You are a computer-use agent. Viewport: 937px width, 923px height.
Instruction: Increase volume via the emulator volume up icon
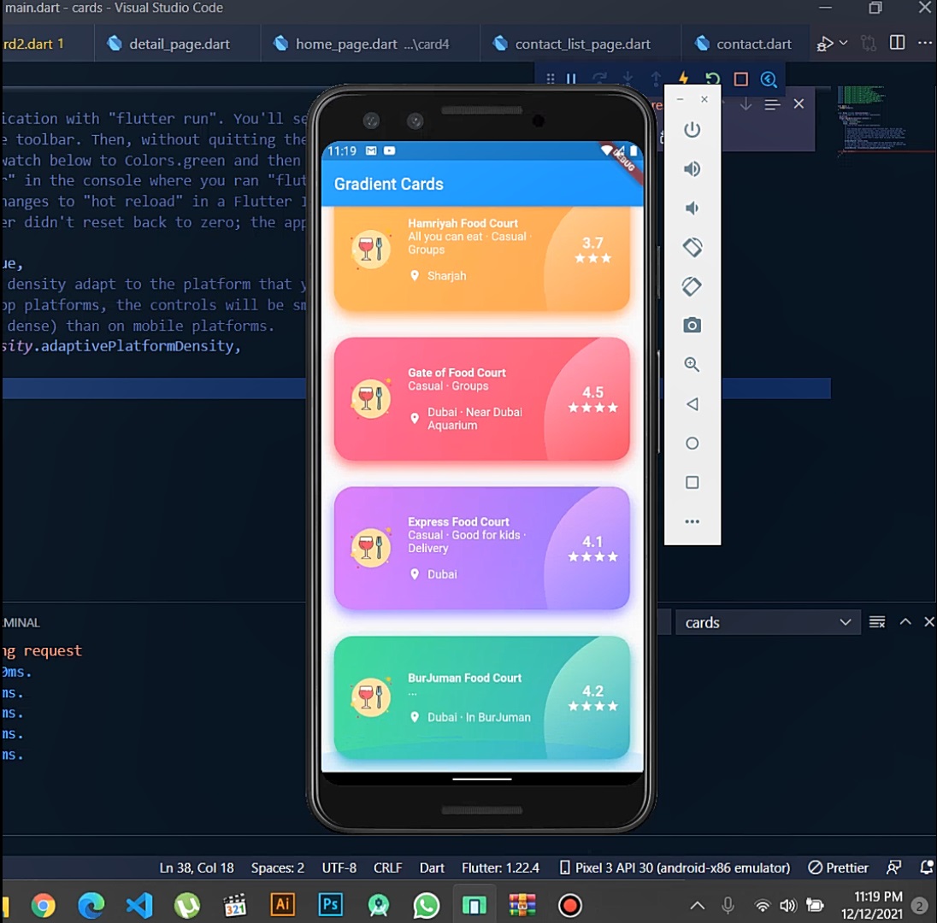pyautogui.click(x=692, y=169)
